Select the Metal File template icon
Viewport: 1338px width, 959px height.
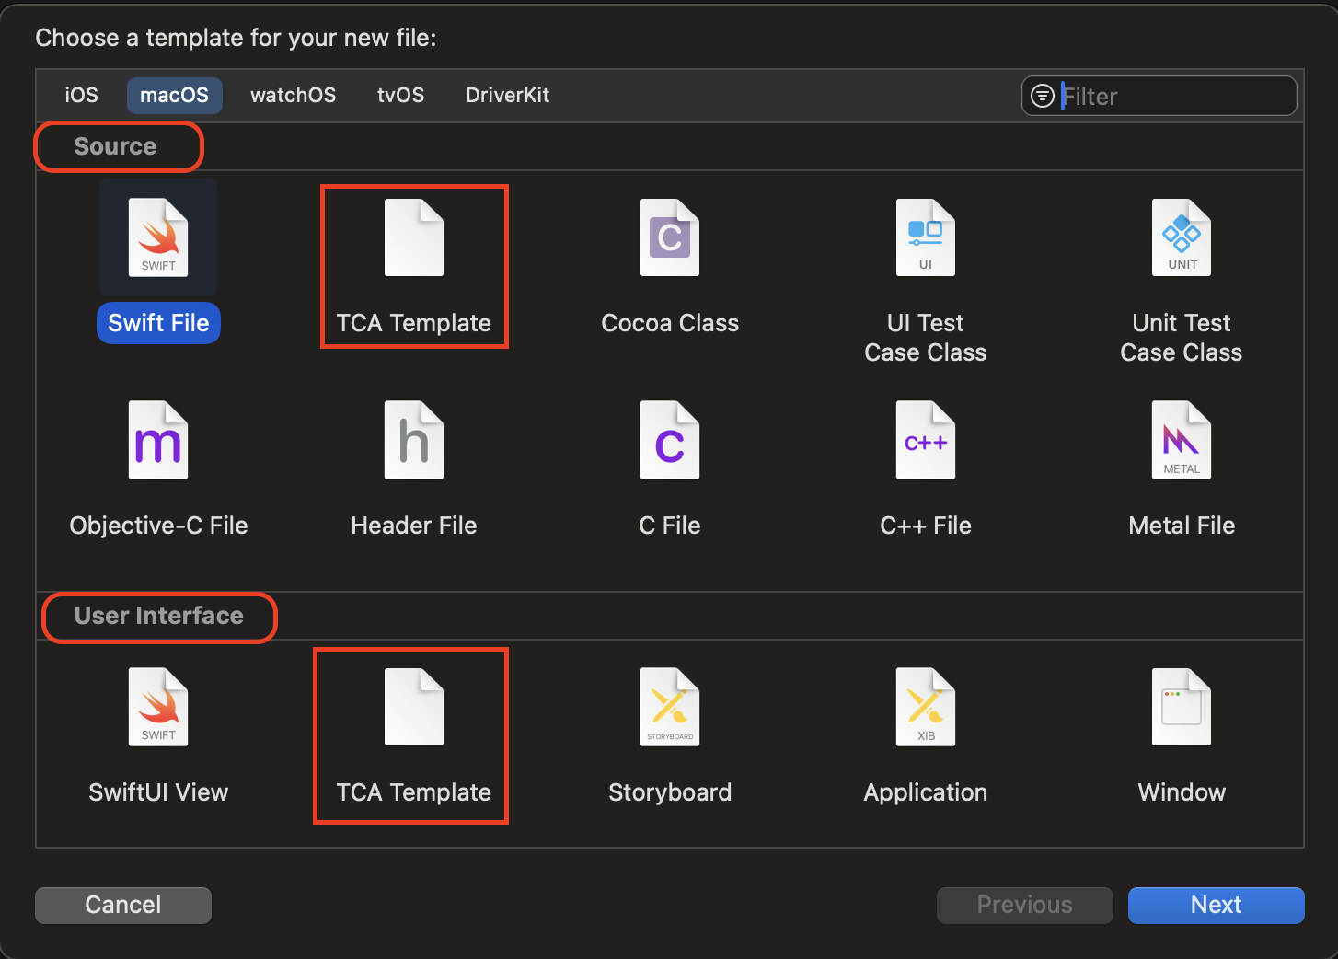point(1182,440)
